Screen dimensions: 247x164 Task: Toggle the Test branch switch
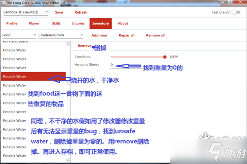click(236, 12)
